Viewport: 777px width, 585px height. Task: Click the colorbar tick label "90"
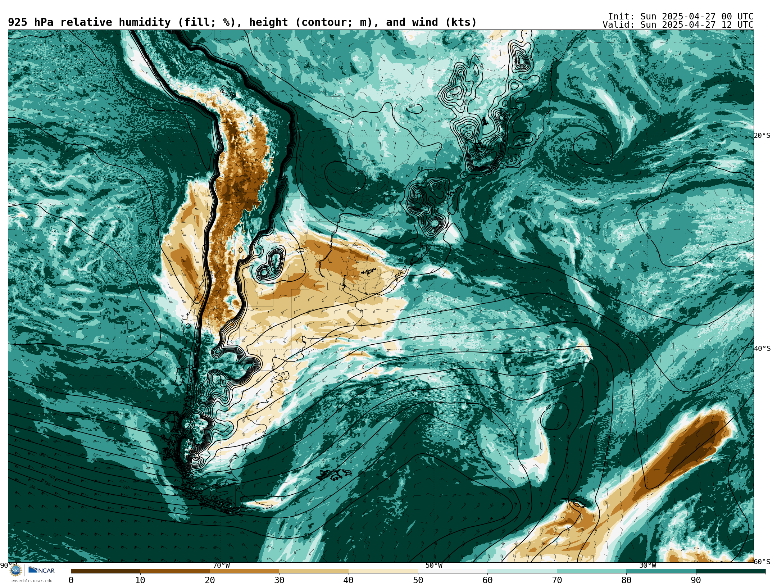pyautogui.click(x=696, y=580)
